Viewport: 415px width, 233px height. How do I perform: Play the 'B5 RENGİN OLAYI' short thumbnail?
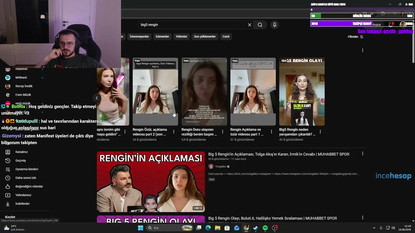pos(302,92)
